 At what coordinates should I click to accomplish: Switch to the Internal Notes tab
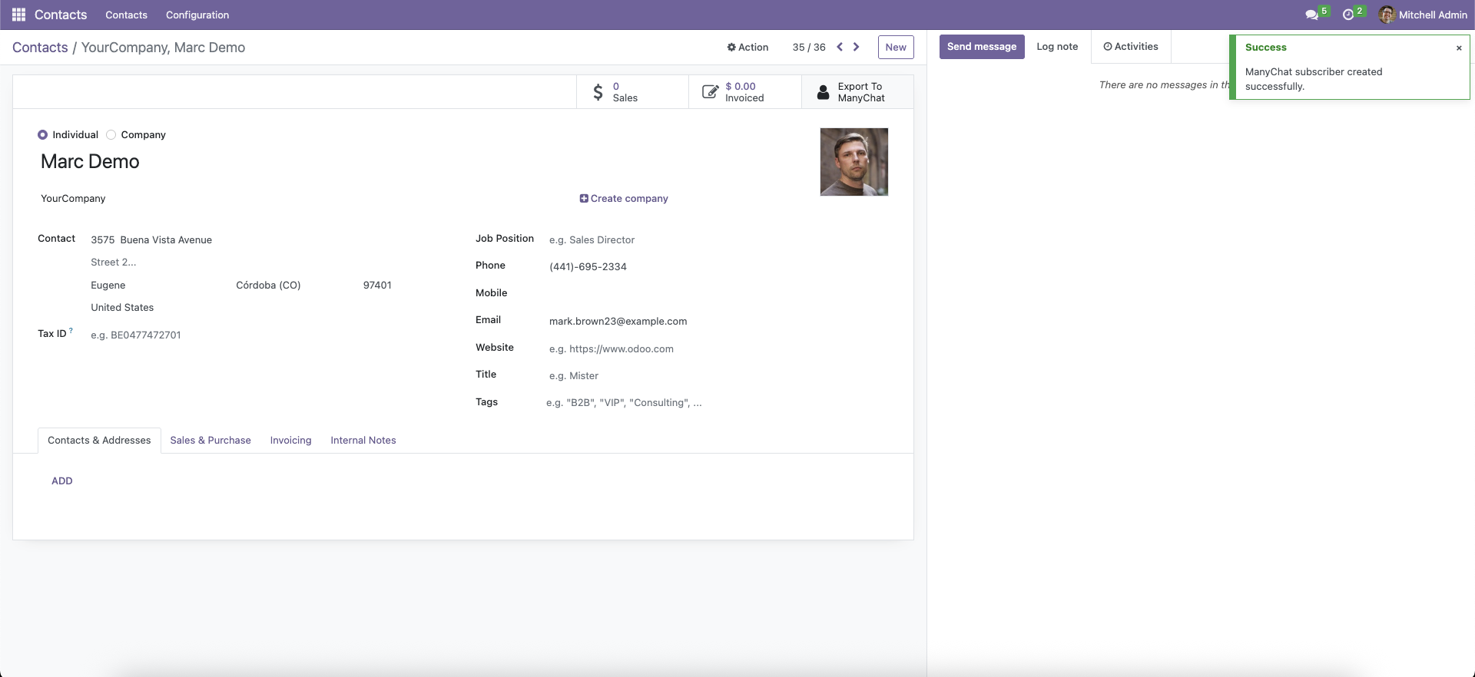coord(363,440)
